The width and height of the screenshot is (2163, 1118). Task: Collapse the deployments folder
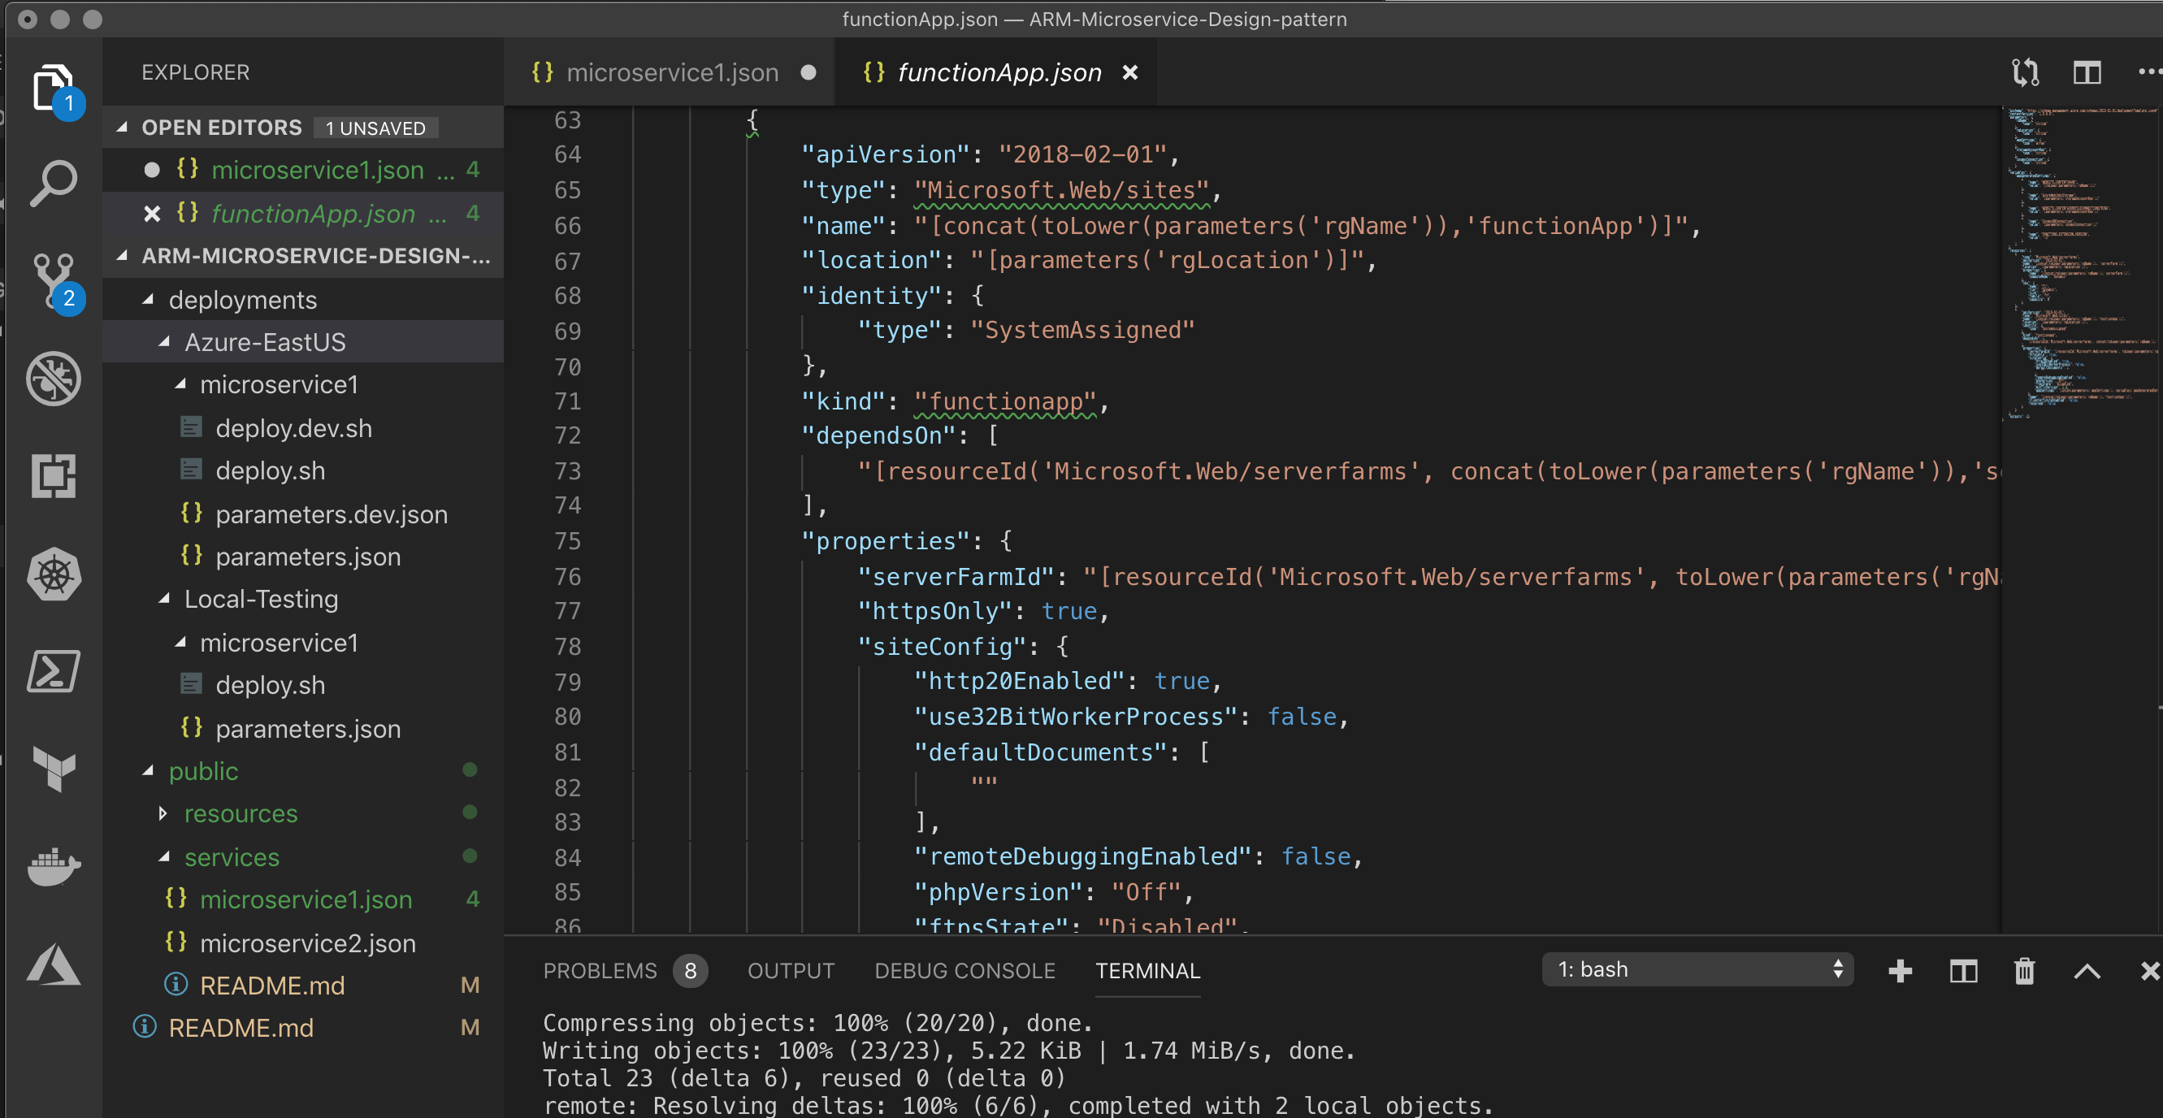[149, 300]
